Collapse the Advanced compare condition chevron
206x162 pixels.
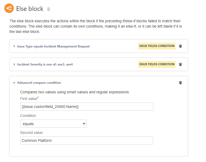point(14,83)
